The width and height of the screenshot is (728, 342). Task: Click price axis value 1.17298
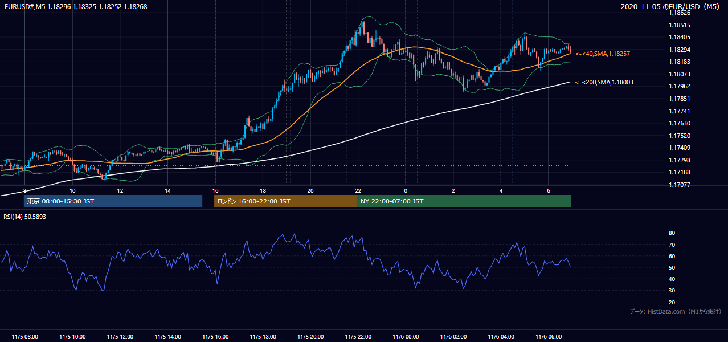pyautogui.click(x=680, y=160)
